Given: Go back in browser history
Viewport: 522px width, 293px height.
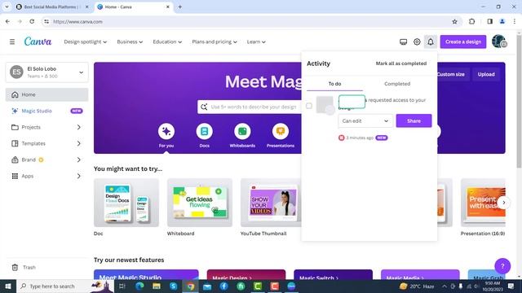Looking at the screenshot, I should coord(7,22).
